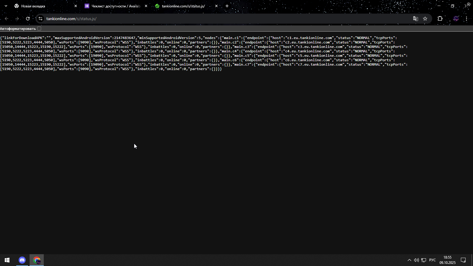Image resolution: width=473 pixels, height=266 pixels.
Task: Open the Extensions puzzle icon
Action: pos(440,19)
